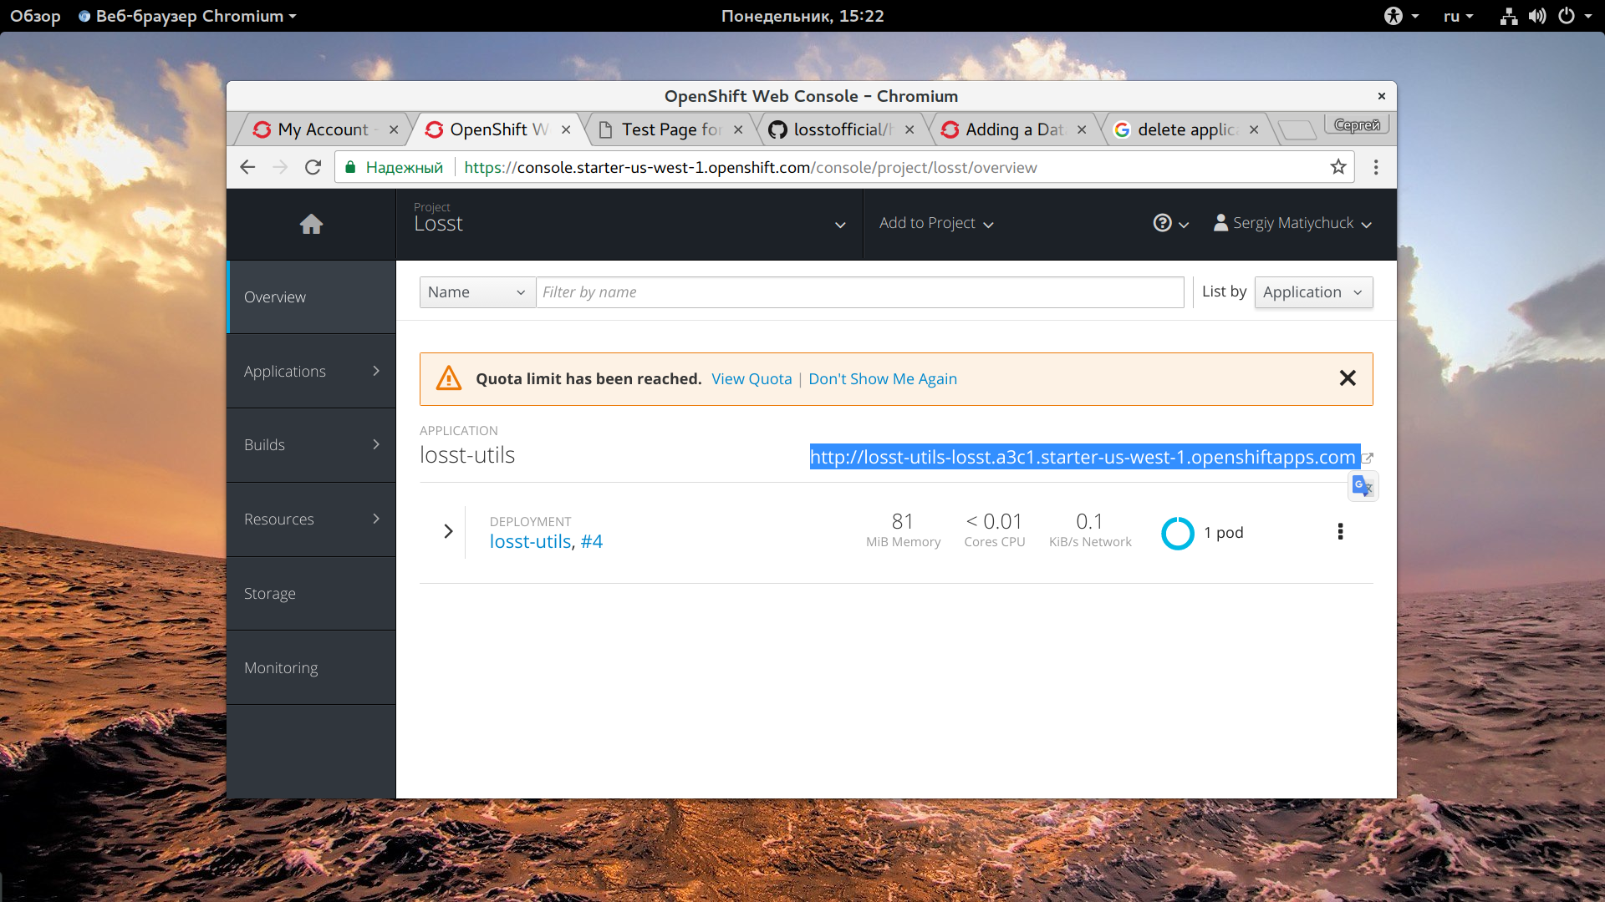Open the deployment kebab actions menu
Screen dimensions: 1605x902
pos(1340,532)
